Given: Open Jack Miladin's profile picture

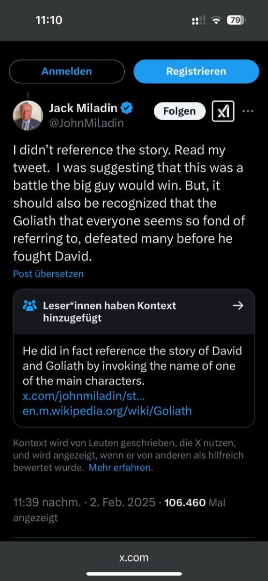Looking at the screenshot, I should tap(27, 115).
